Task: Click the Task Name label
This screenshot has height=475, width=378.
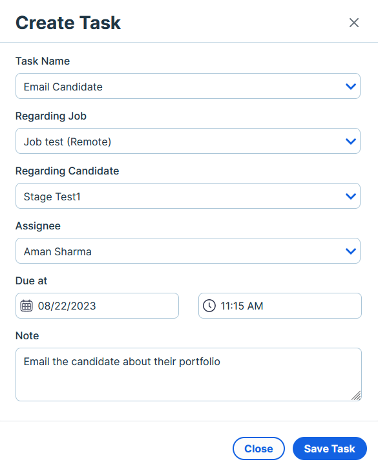Action: 43,61
